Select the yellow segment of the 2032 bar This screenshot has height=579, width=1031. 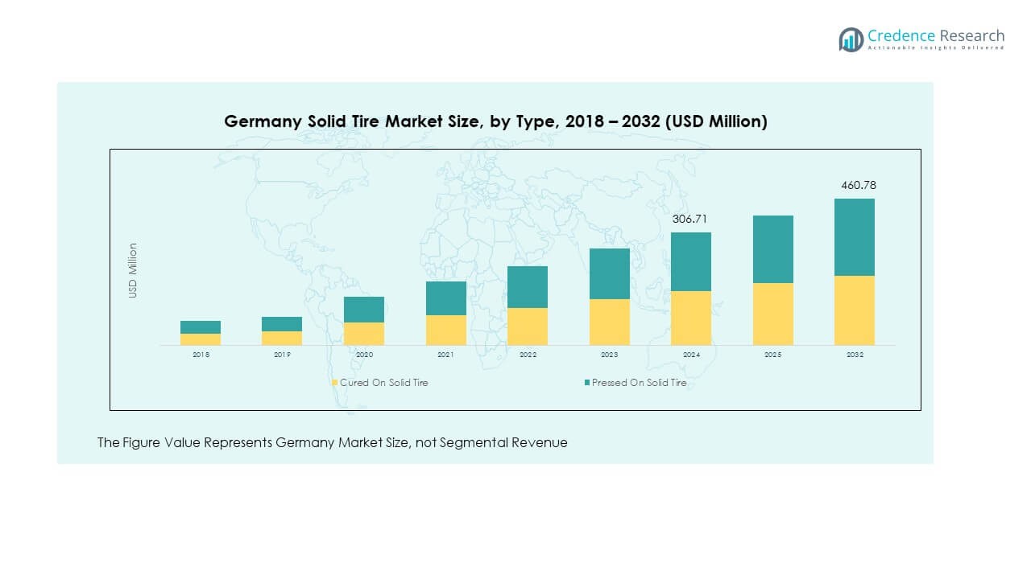[854, 310]
